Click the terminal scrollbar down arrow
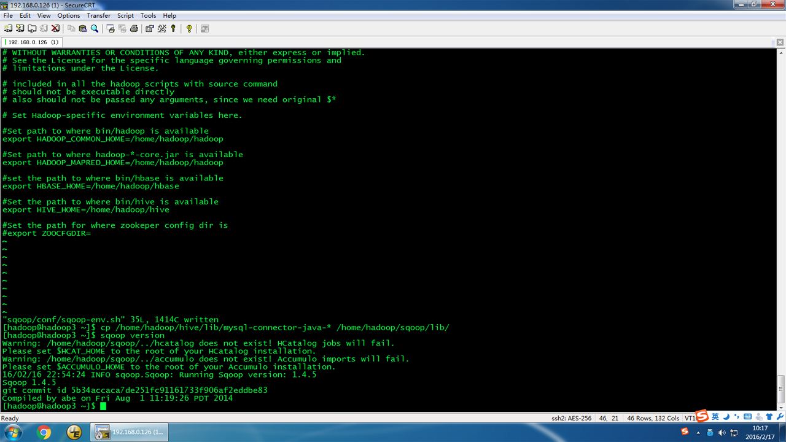The height and width of the screenshot is (442, 786). click(x=781, y=408)
